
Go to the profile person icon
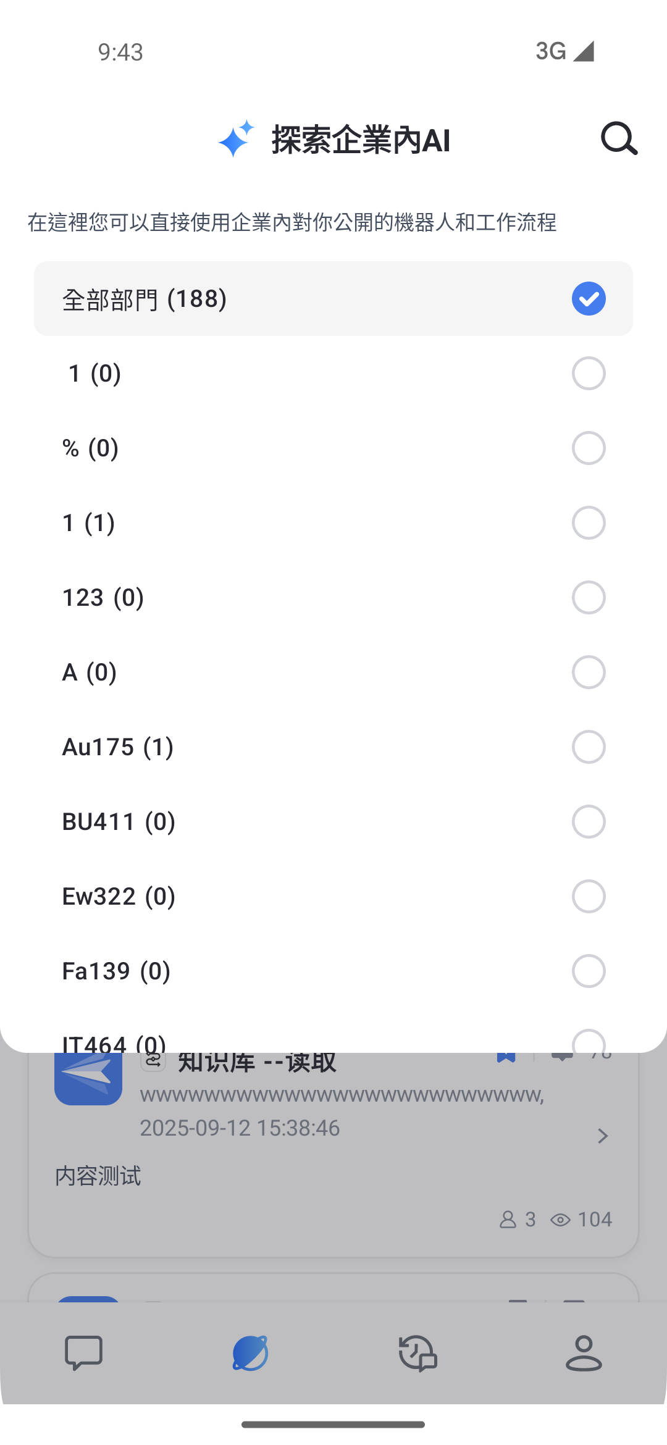coord(584,1353)
